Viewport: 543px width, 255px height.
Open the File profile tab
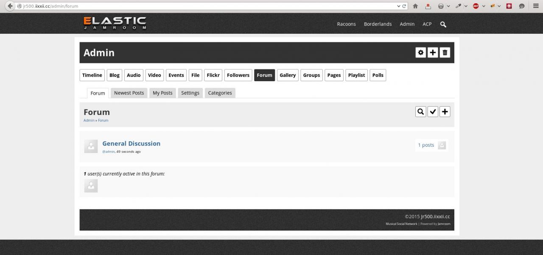tap(195, 75)
